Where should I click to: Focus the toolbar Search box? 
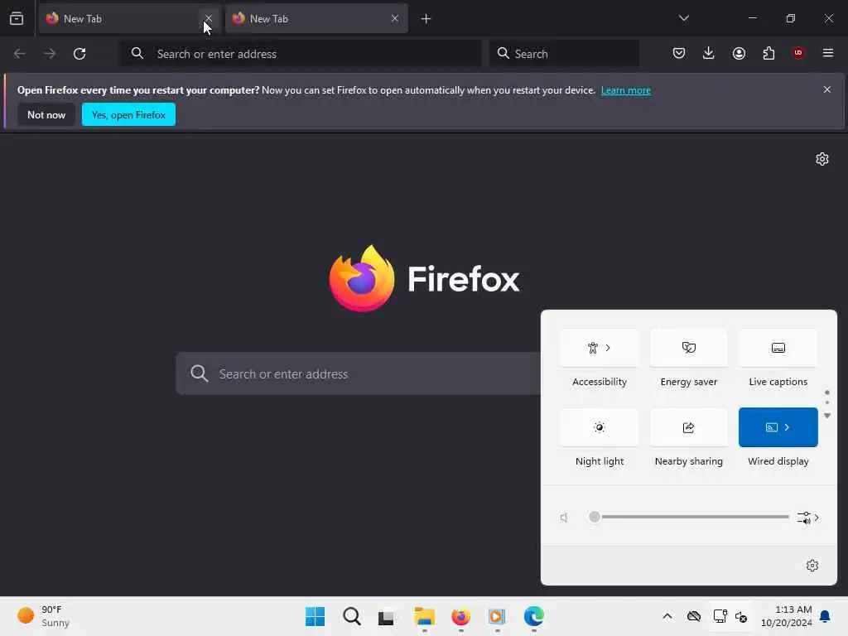[564, 54]
